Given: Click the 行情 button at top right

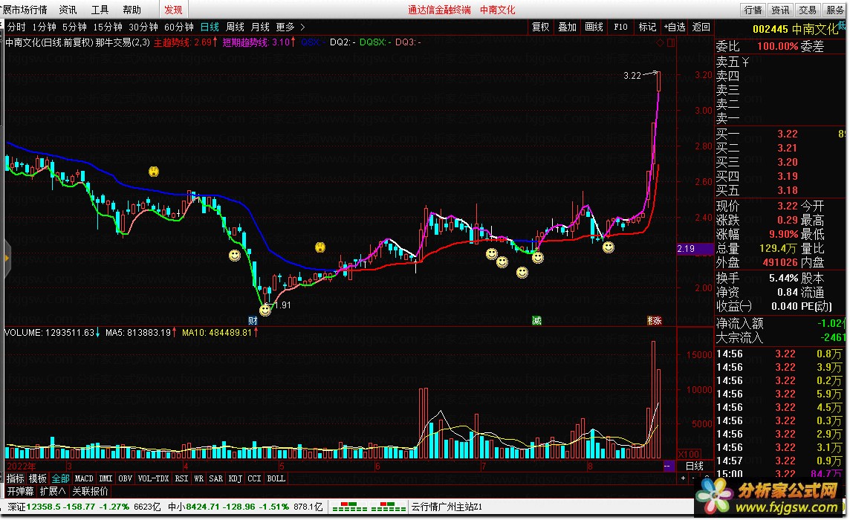Looking at the screenshot, I should (753, 10).
